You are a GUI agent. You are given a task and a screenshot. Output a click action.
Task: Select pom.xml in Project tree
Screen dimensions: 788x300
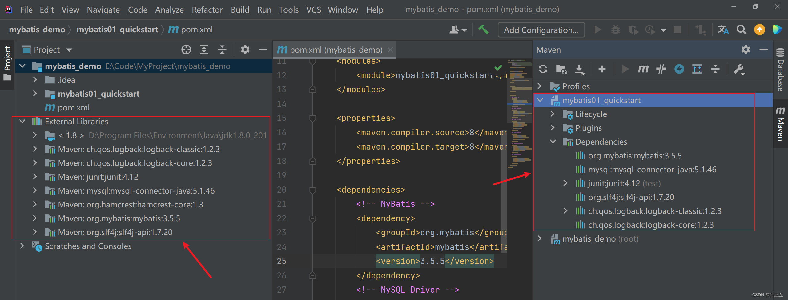click(x=74, y=107)
